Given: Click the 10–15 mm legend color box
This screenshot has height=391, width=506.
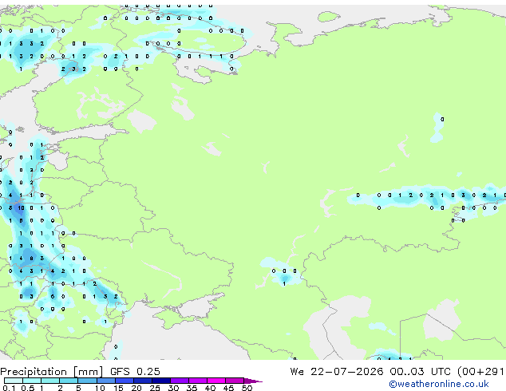Looking at the screenshot, I should click(x=106, y=381).
